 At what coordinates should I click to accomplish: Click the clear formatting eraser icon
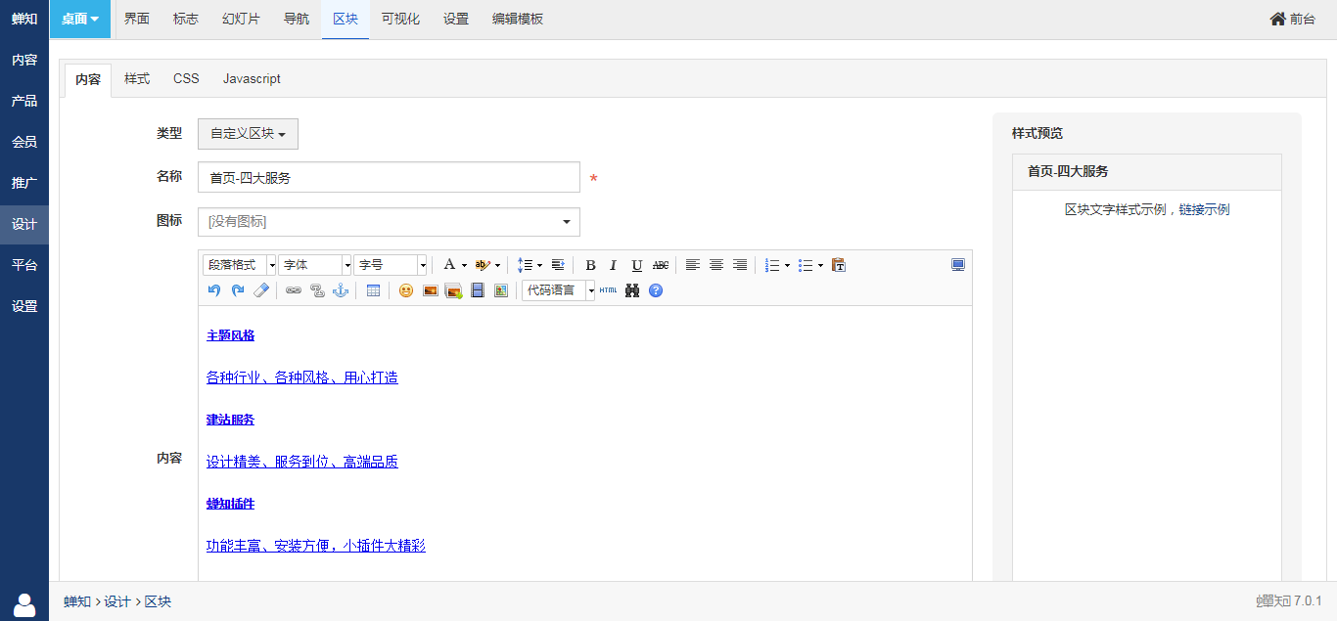tap(261, 290)
